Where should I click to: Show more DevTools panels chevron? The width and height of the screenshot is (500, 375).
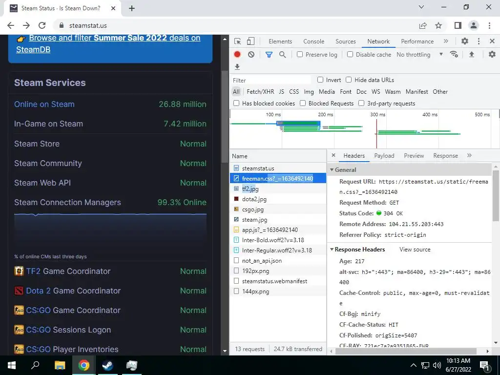click(446, 41)
